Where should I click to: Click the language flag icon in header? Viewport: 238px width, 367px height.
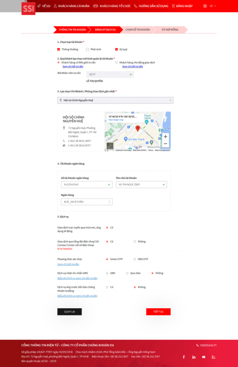(205, 6)
